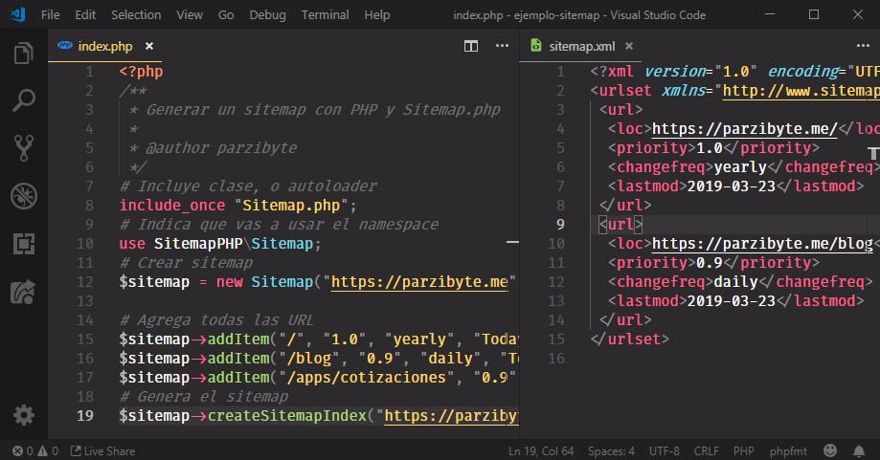
Task: Split the index.php editor
Action: (471, 46)
